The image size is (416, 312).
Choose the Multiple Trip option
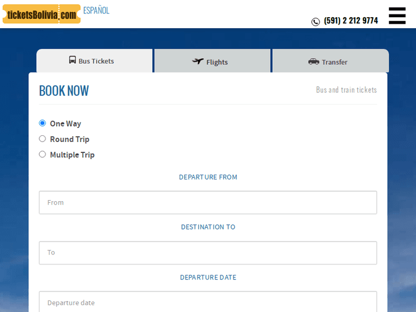click(x=43, y=154)
